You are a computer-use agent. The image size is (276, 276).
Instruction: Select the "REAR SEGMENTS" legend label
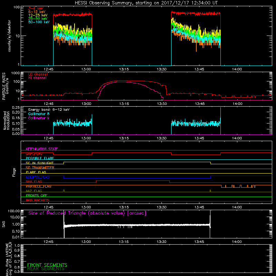(46, 269)
